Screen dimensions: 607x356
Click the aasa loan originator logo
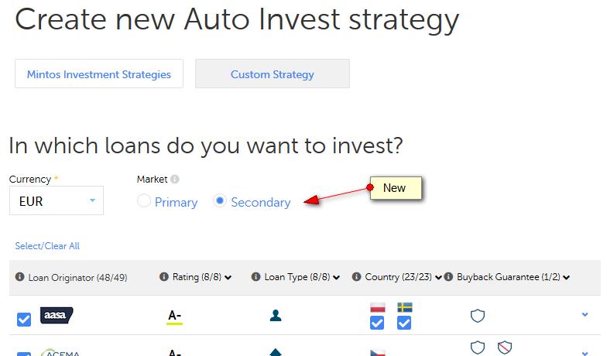click(57, 316)
